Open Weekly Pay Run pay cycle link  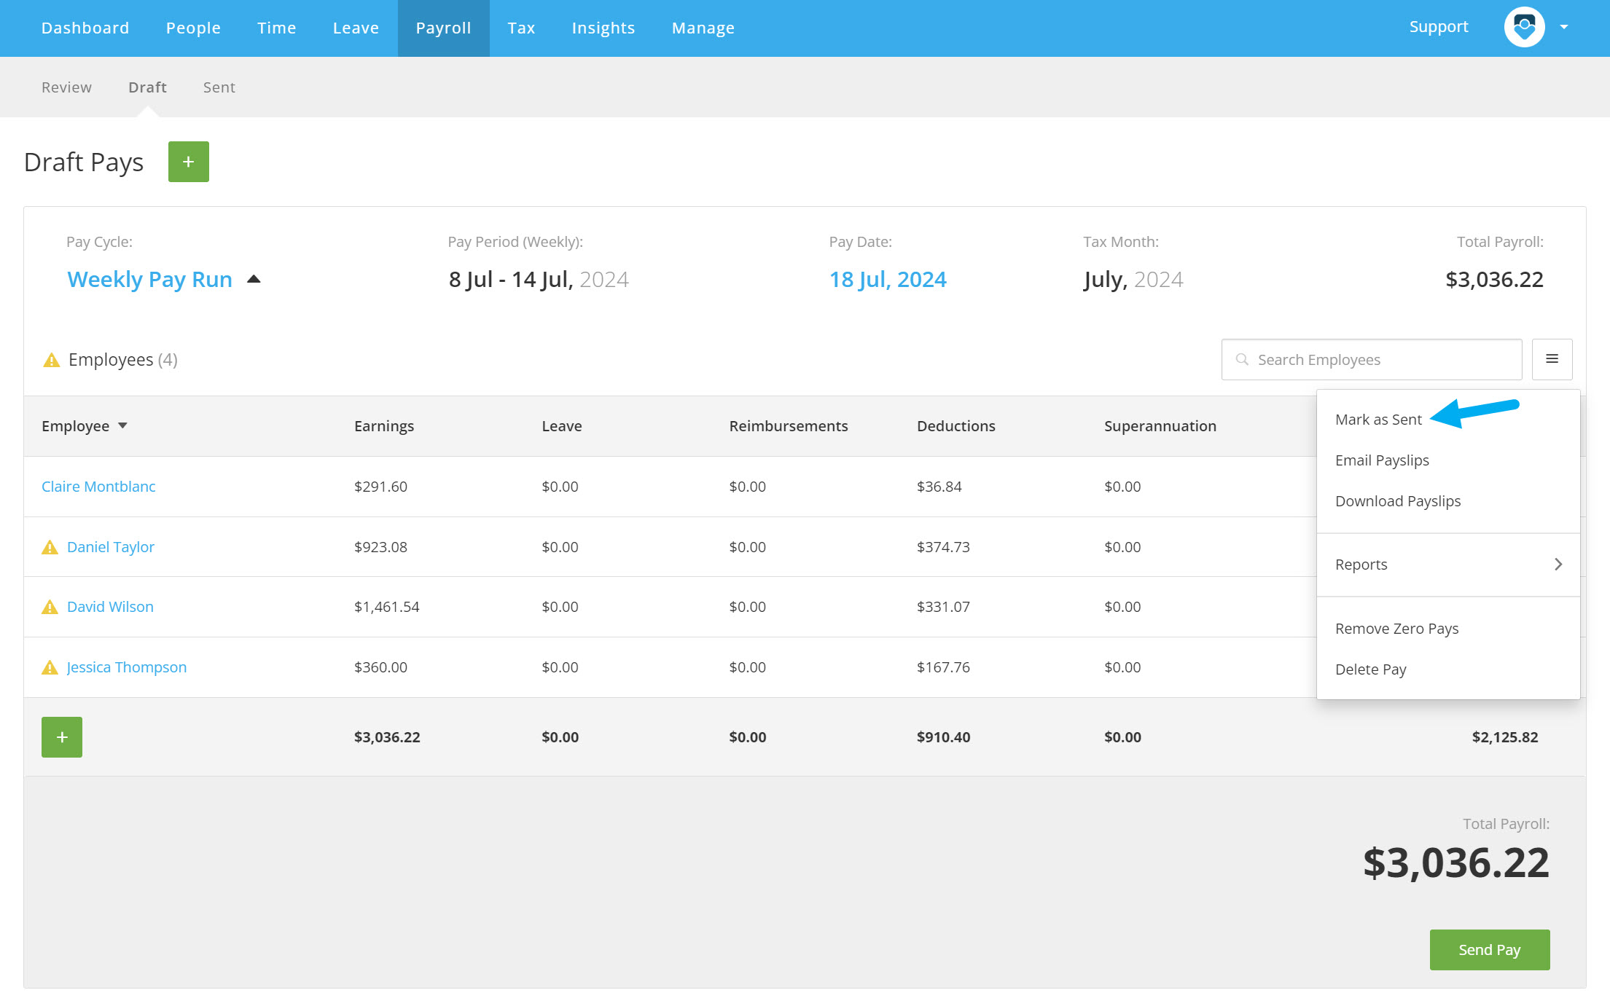click(149, 279)
